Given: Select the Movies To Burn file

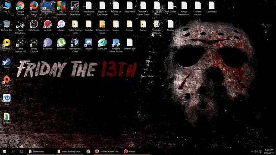Looking at the screenshot, I should click(116, 9).
